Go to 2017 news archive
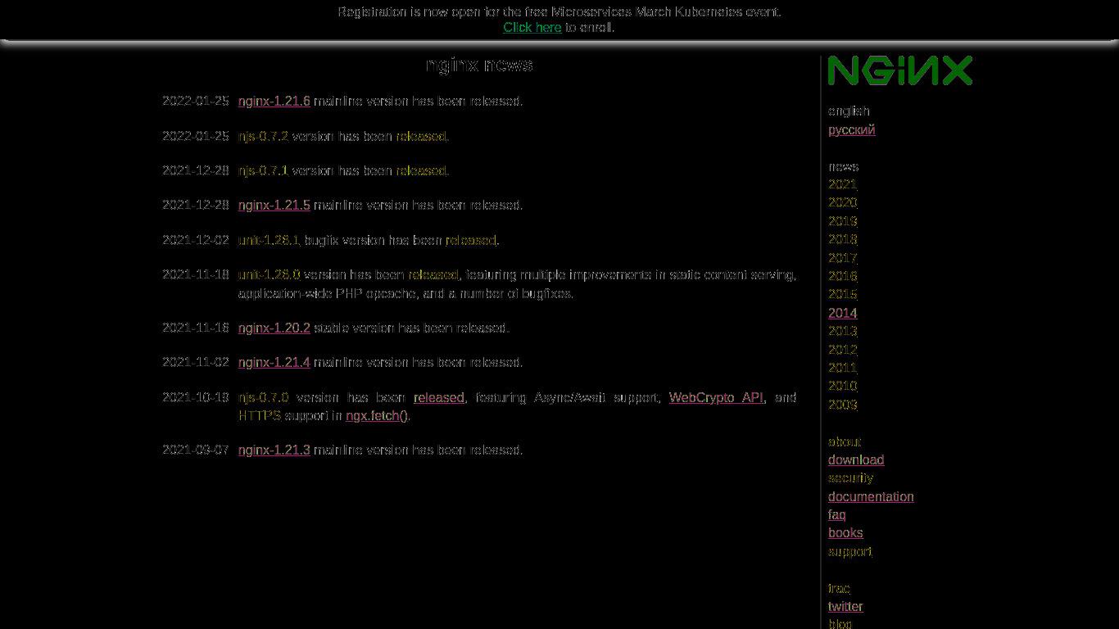 point(842,259)
